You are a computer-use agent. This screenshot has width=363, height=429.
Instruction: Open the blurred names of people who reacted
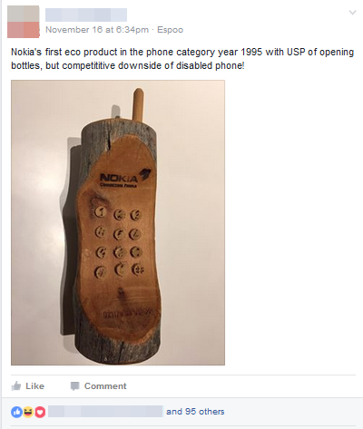tap(105, 412)
